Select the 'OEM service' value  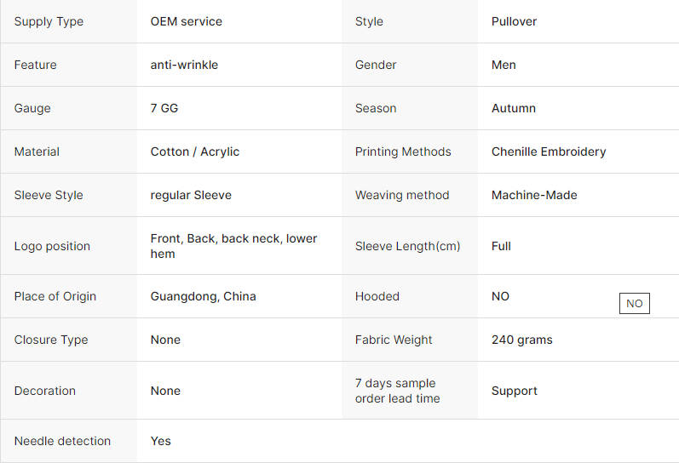pos(187,21)
